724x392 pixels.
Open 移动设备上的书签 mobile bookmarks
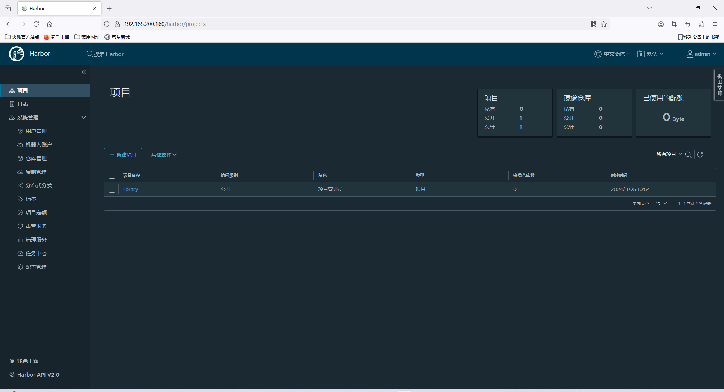699,37
